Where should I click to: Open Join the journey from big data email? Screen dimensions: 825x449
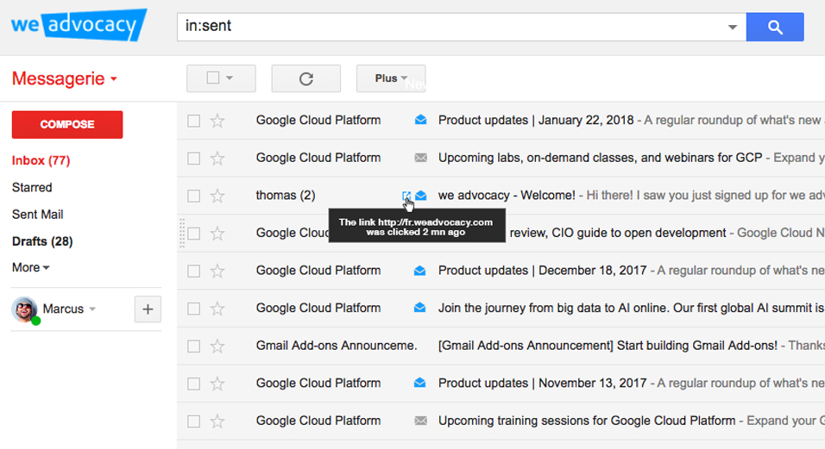(x=632, y=309)
